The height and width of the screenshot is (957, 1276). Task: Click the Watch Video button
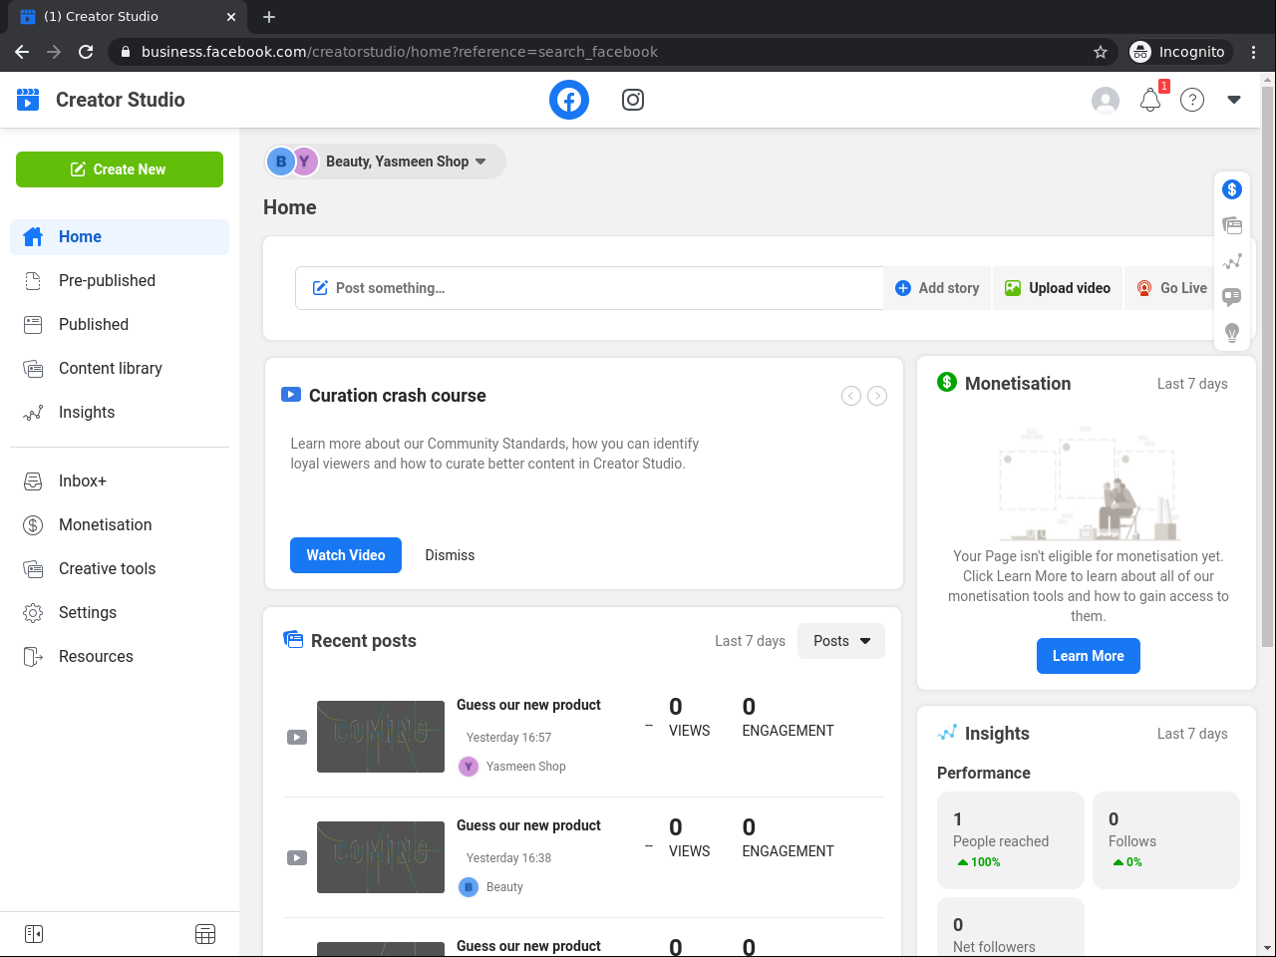point(346,555)
